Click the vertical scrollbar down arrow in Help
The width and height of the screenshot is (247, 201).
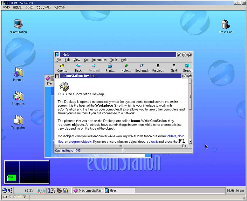tap(190, 141)
